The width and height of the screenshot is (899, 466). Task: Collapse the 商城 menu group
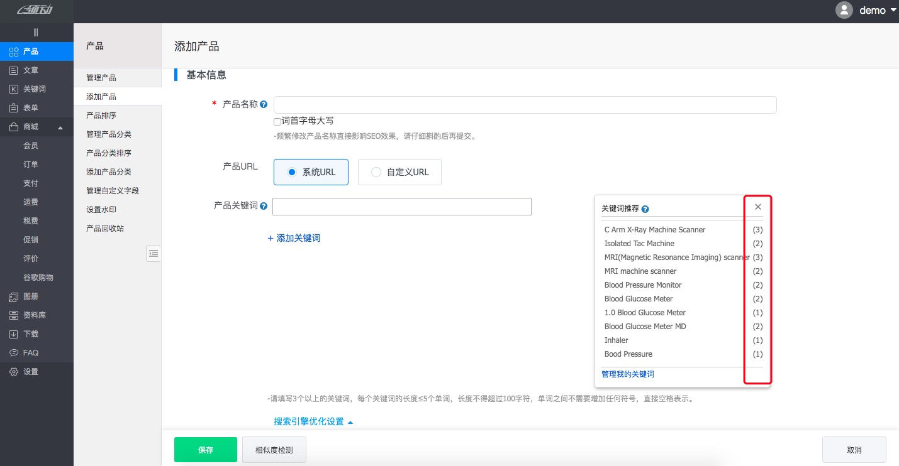(61, 127)
